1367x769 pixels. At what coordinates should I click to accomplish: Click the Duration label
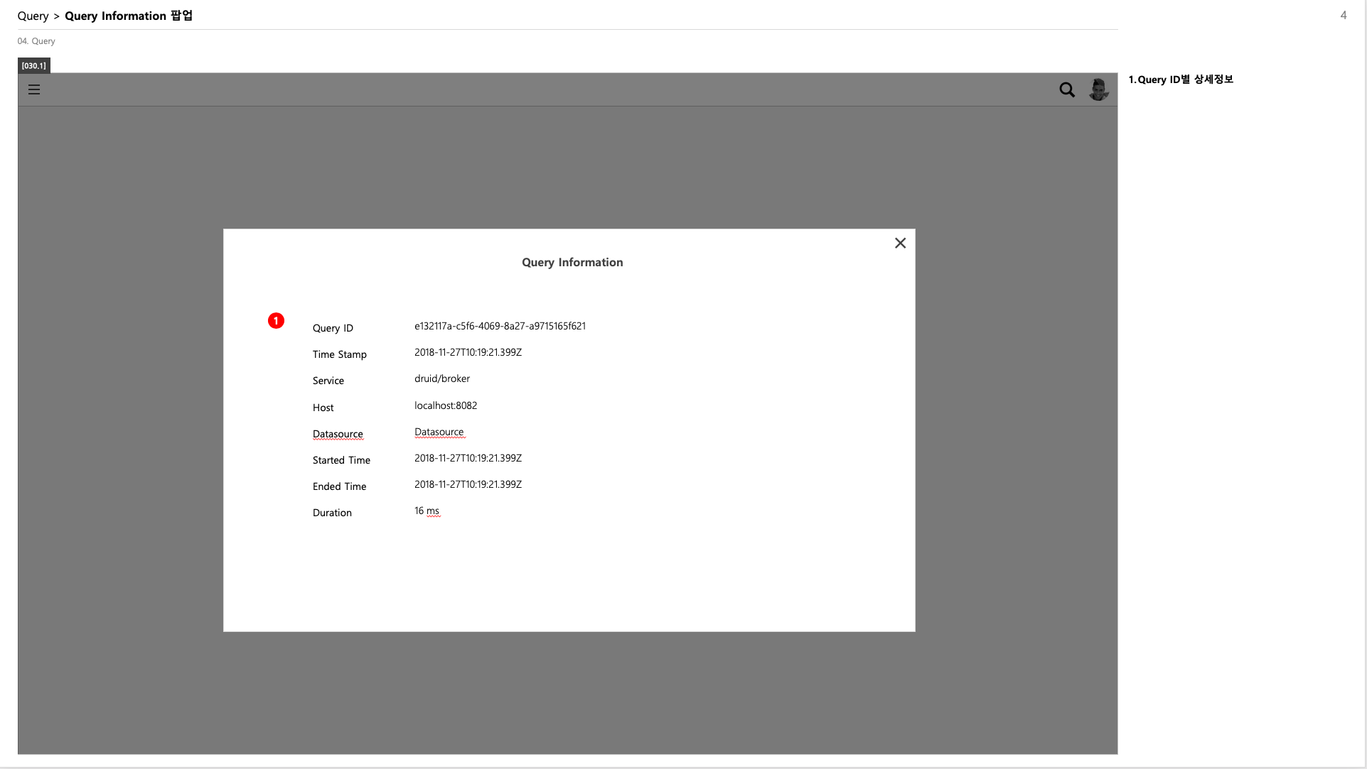(x=332, y=513)
